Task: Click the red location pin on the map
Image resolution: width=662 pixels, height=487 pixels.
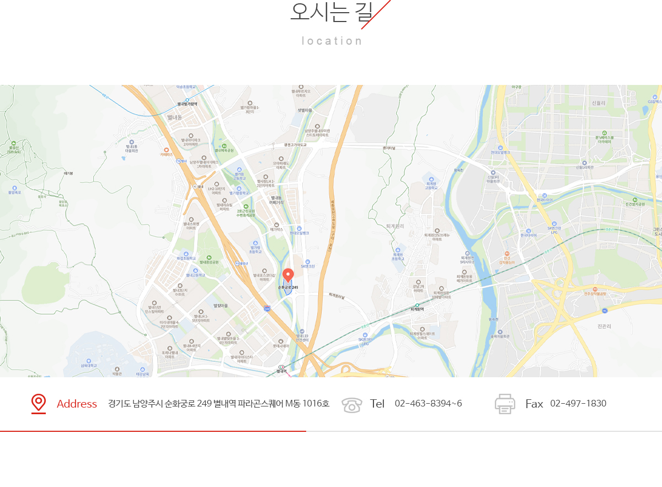Action: (x=288, y=275)
